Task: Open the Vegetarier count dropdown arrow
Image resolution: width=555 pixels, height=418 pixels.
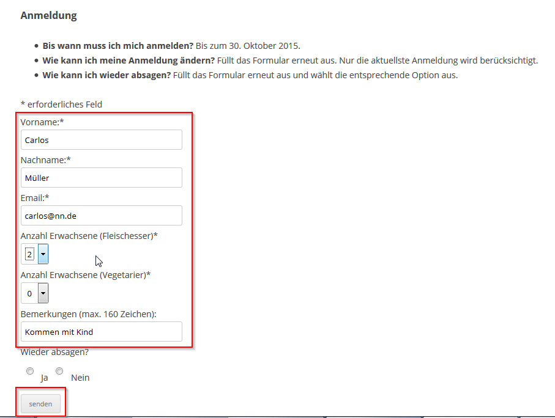Action: tap(43, 293)
